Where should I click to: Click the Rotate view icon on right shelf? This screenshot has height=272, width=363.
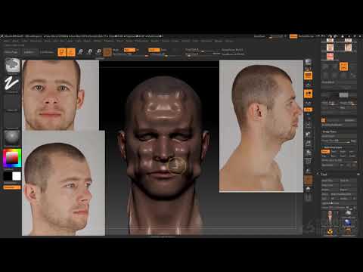[309, 153]
